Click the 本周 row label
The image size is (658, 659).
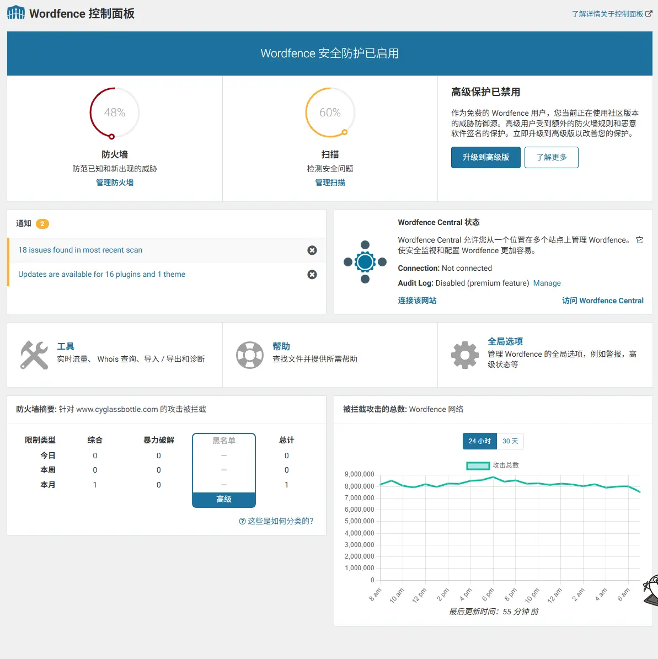pyautogui.click(x=48, y=470)
